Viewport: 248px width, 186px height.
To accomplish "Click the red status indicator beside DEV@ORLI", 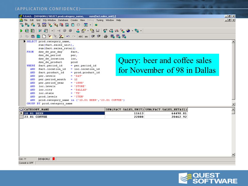I will [x=54, y=159].
